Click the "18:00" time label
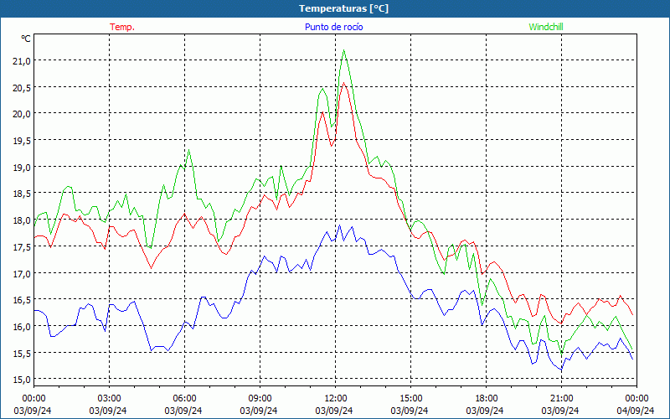 pyautogui.click(x=487, y=399)
